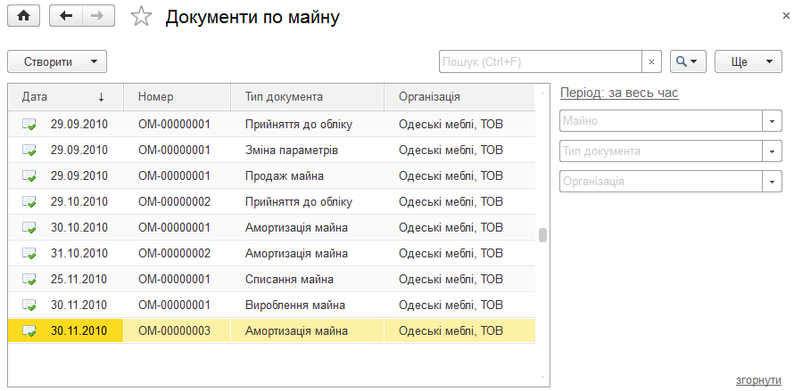
Task: Click the document icon in the 29.10.2010 row
Action: point(29,202)
